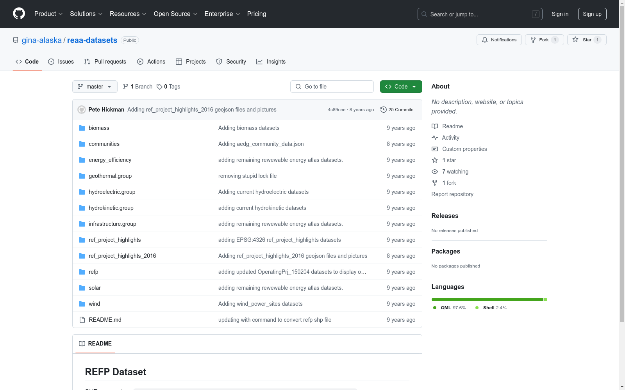
Task: Click the ref_project_highlights_2016 folder icon
Action: [x=82, y=256]
